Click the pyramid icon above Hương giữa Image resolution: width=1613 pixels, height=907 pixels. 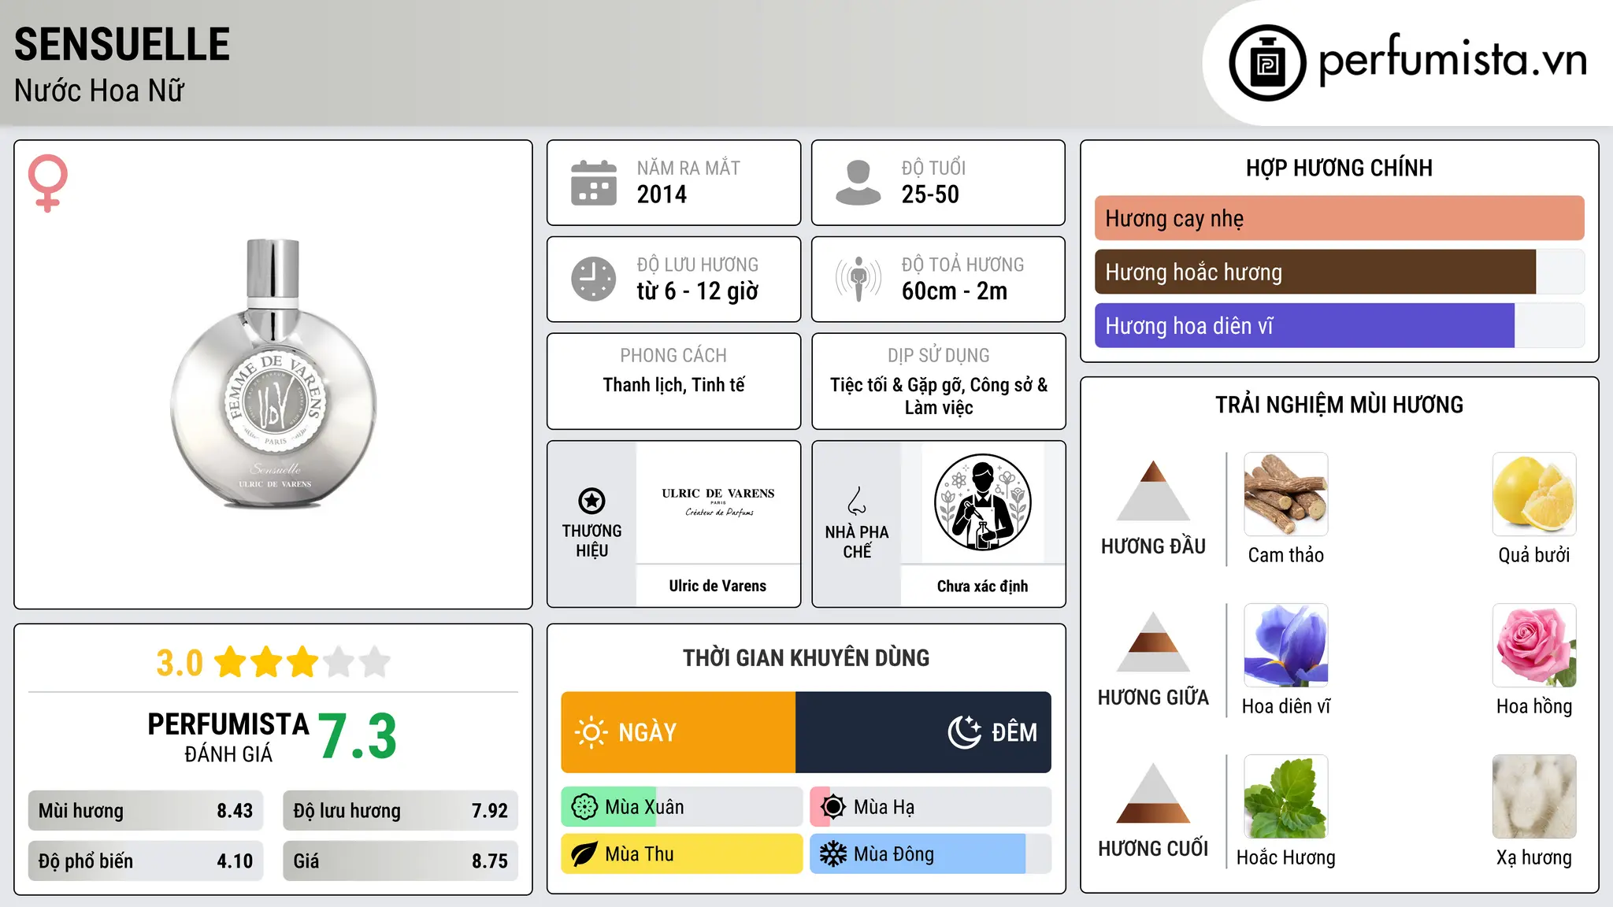pos(1153,642)
